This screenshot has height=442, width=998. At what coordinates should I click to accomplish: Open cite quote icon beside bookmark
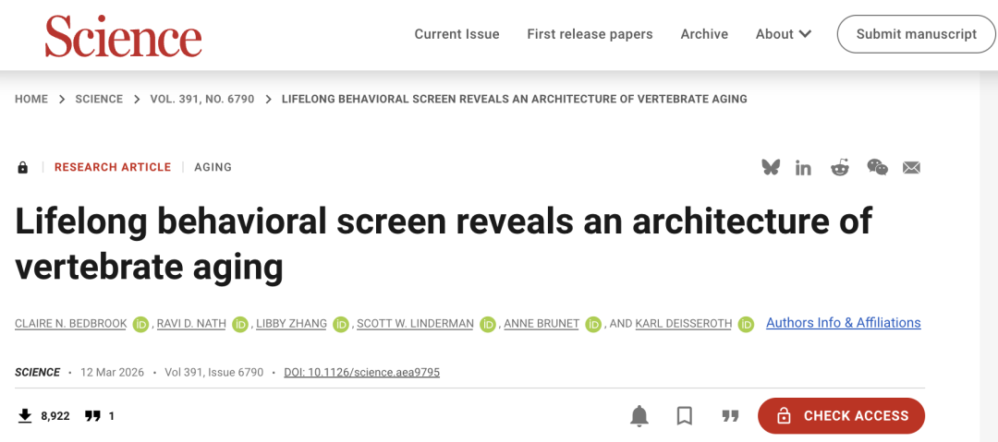730,416
